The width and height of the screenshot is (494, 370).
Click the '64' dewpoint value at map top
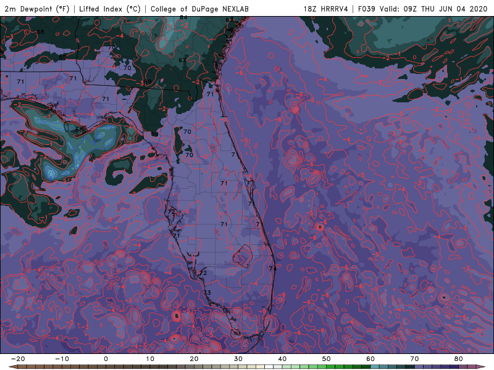[183, 17]
